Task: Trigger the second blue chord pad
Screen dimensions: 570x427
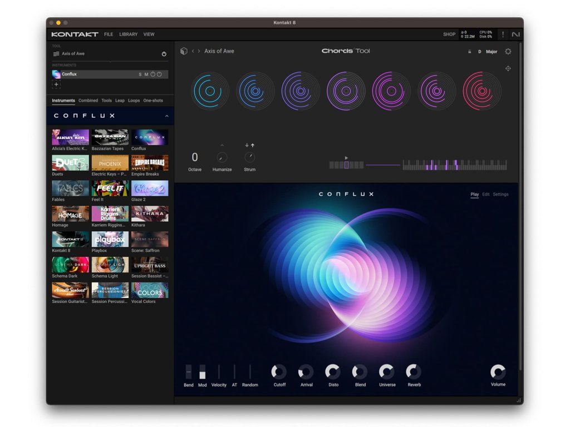Action: pyautogui.click(x=255, y=91)
